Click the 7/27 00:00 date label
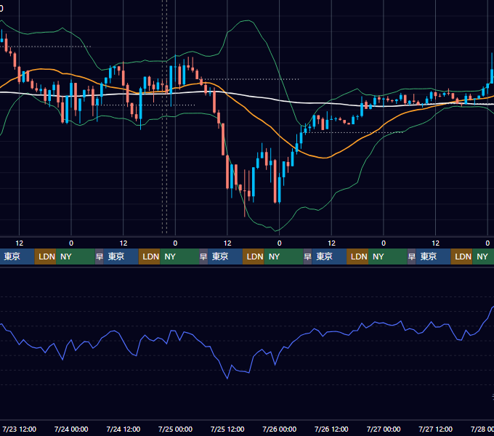Image resolution: width=494 pixels, height=436 pixels. point(384,429)
